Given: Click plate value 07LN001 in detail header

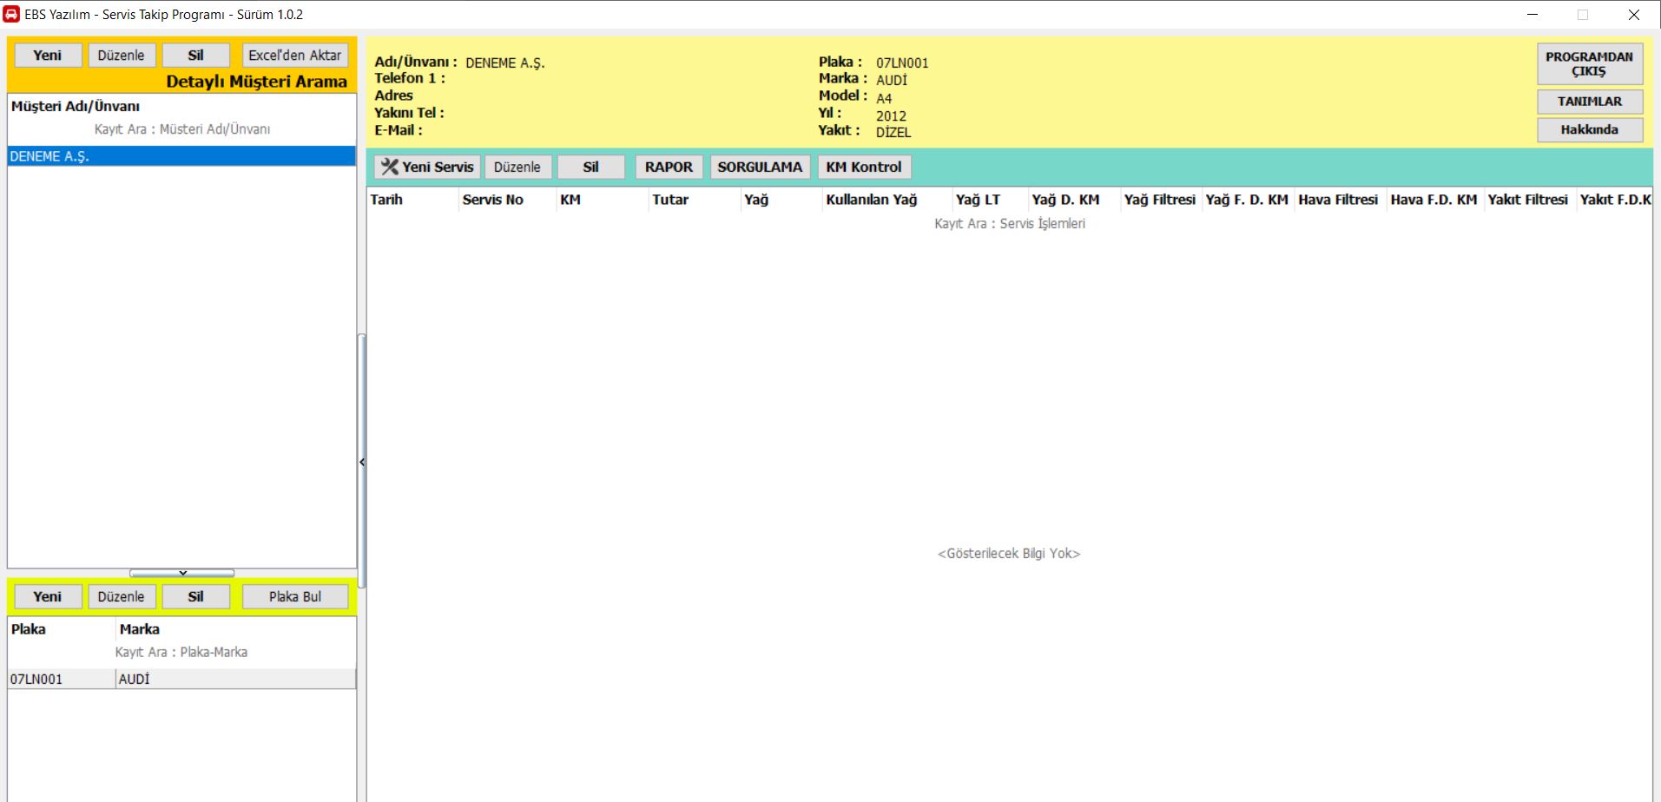Looking at the screenshot, I should pyautogui.click(x=902, y=63).
